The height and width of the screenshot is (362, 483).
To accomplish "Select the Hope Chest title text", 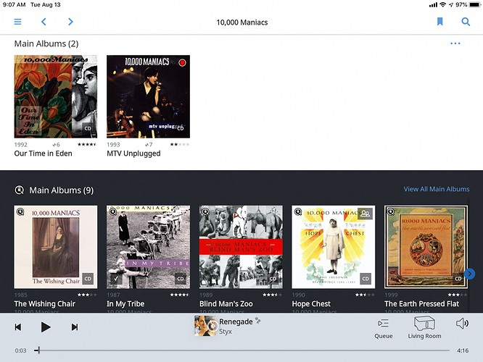I will point(311,304).
